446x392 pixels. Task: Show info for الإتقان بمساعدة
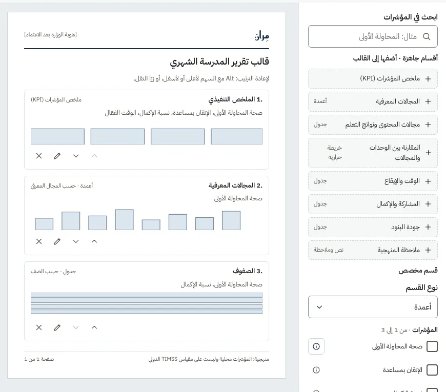316,370
